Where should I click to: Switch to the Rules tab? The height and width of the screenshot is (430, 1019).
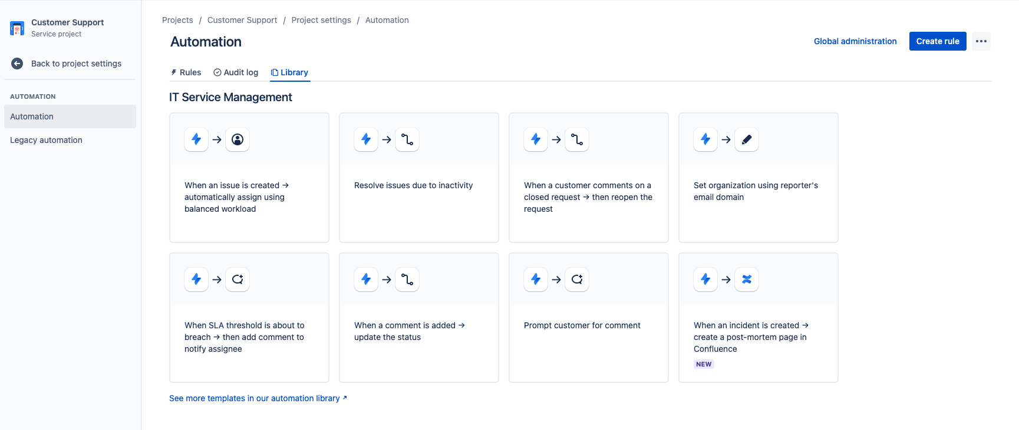[186, 72]
